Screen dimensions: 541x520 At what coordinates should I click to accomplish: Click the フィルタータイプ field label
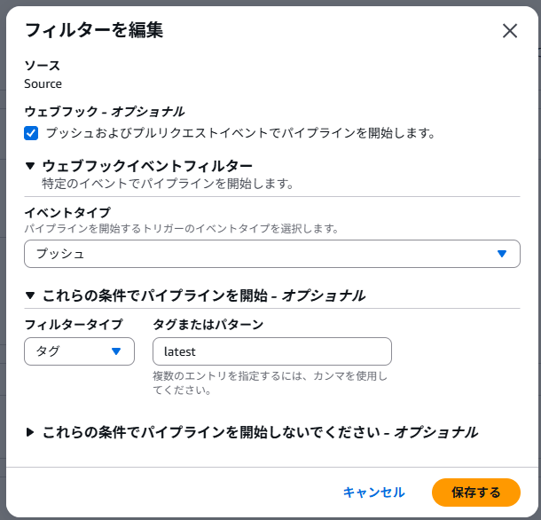[x=74, y=324]
